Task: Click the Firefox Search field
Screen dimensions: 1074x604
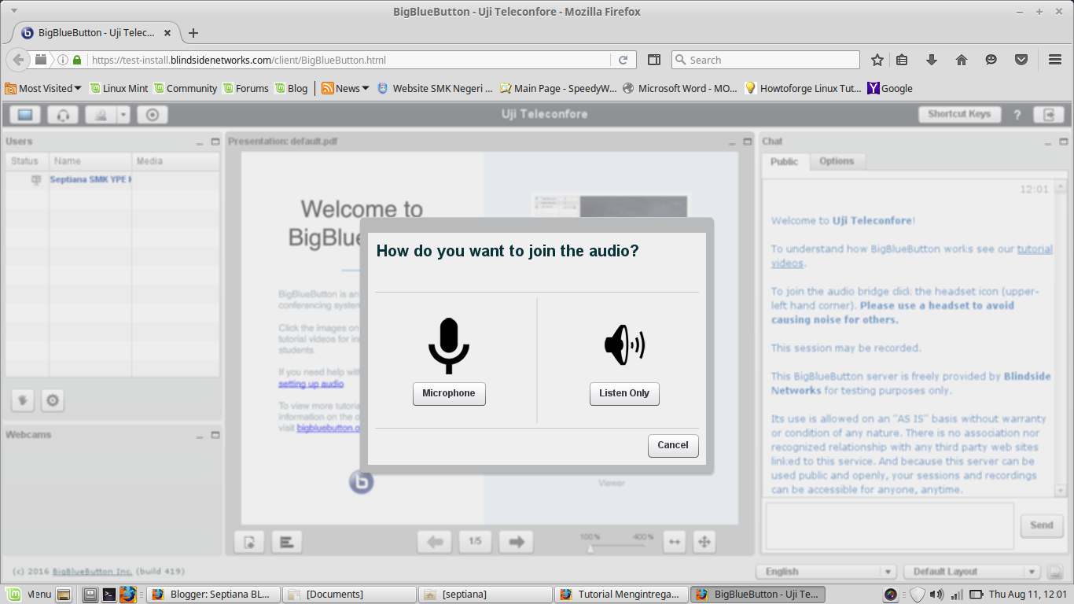Action: (x=766, y=60)
